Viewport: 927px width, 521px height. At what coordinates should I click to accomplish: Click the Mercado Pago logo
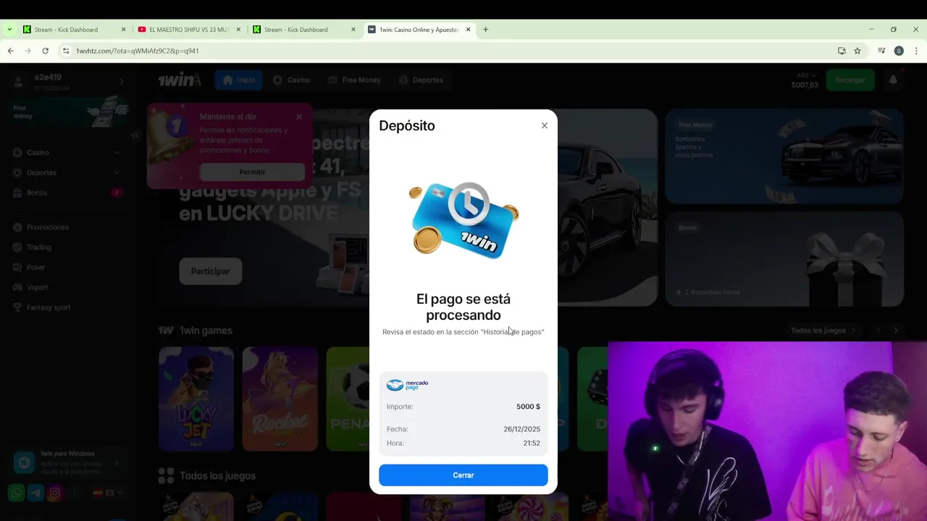[x=408, y=385]
